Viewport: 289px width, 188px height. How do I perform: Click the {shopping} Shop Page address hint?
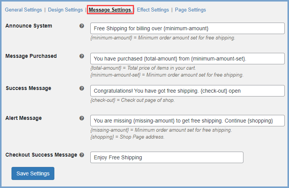(x=127, y=137)
